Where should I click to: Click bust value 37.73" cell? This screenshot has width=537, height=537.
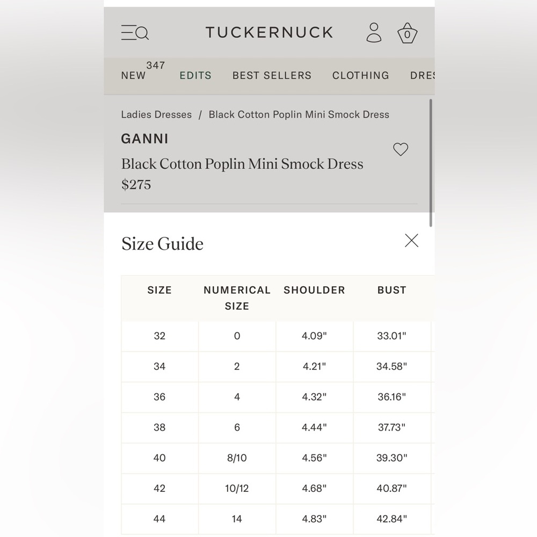[392, 427]
